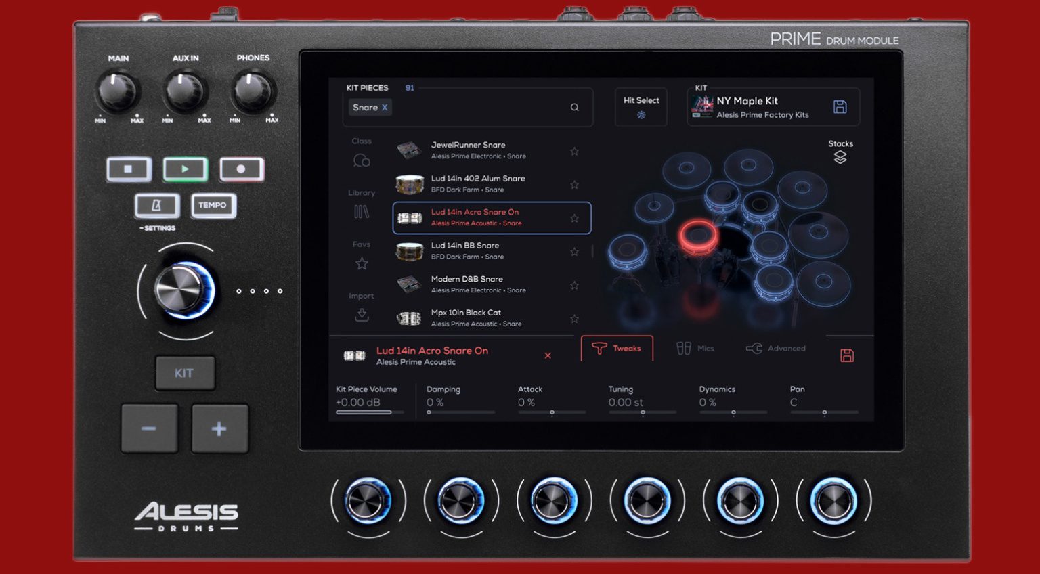Click the save disk icon next to NY Maple Kit
This screenshot has height=574, width=1040.
click(840, 106)
